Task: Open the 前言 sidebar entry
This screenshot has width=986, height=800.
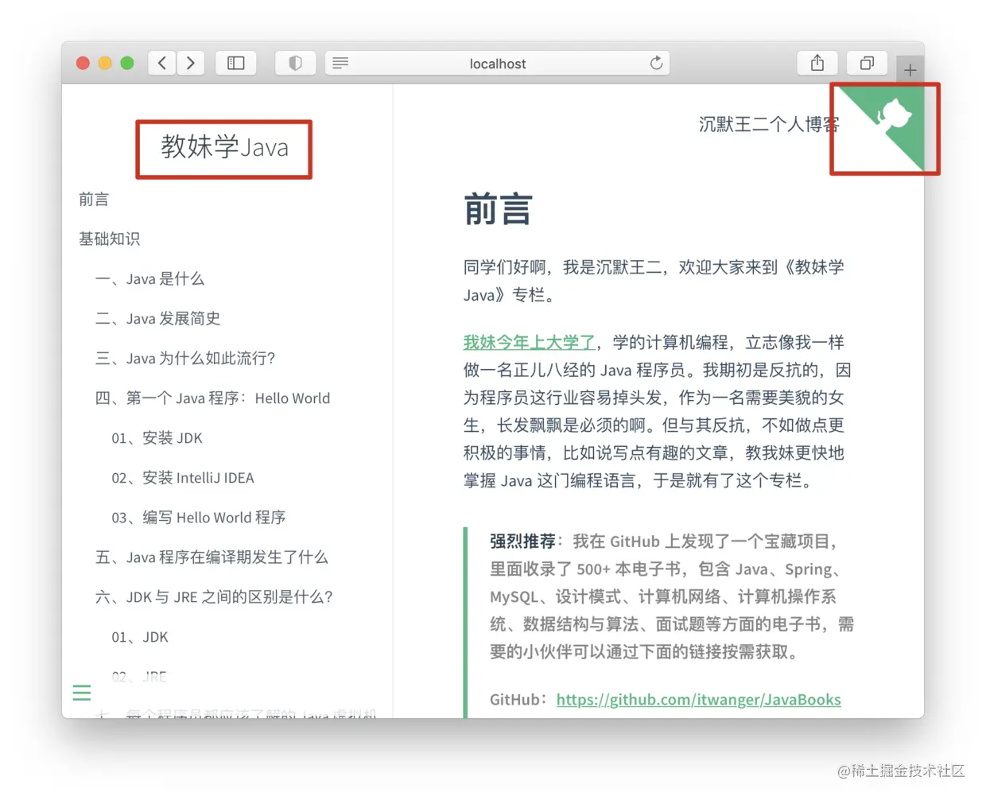Action: pos(94,199)
